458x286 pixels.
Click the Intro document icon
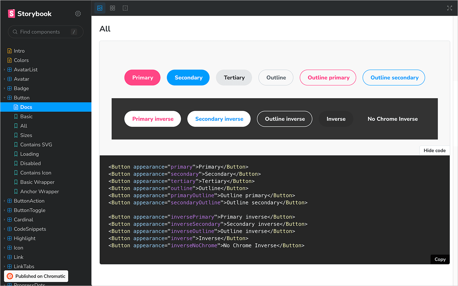coord(10,51)
